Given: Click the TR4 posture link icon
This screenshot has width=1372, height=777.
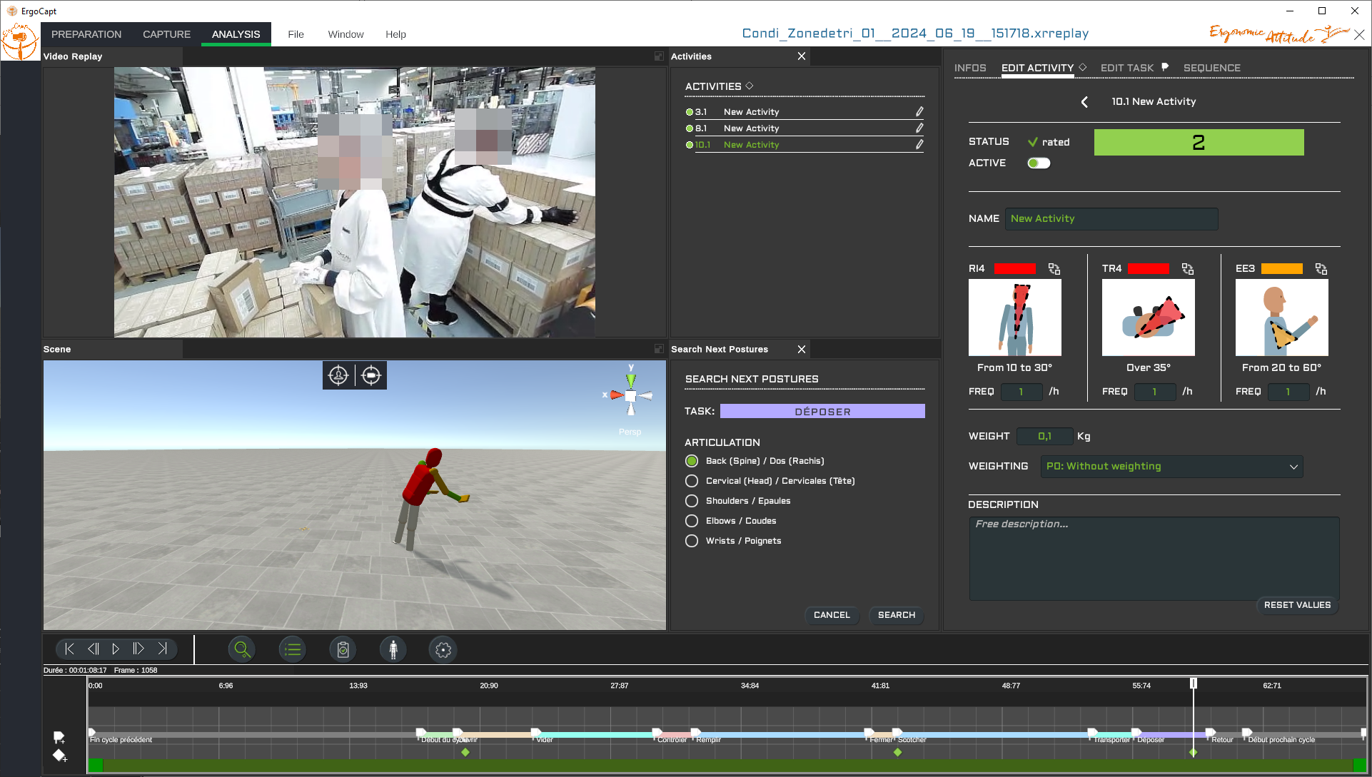Looking at the screenshot, I should [1188, 269].
